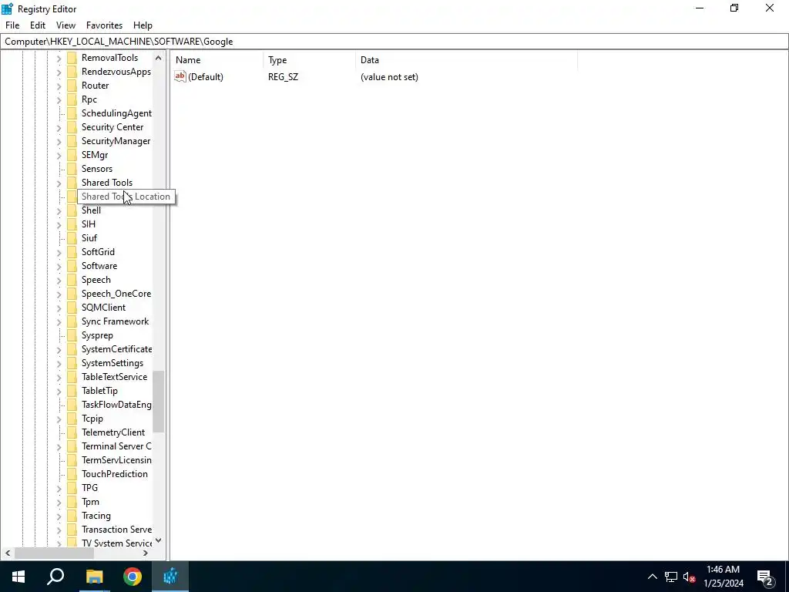This screenshot has width=789, height=592.
Task: Expand the SEMgr key
Action: [x=59, y=156]
